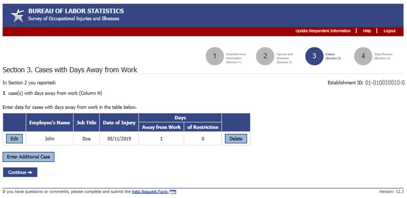
Task: Edit John's case row
Action: tap(14, 139)
